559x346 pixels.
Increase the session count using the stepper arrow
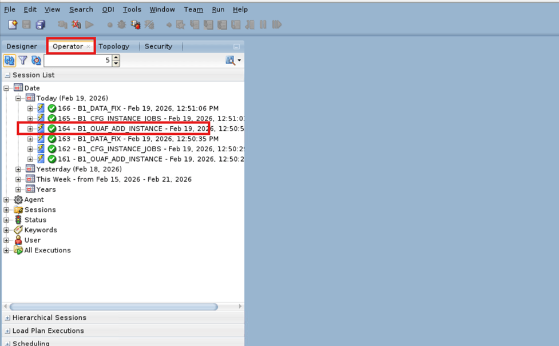tap(116, 58)
